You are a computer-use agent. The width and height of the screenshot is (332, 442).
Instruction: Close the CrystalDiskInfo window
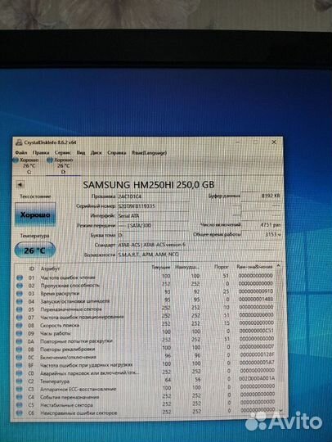[274, 142]
